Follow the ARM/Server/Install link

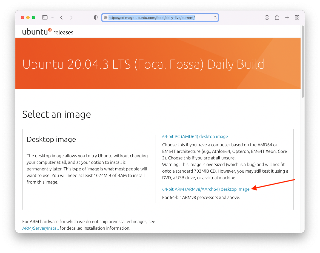(x=41, y=228)
